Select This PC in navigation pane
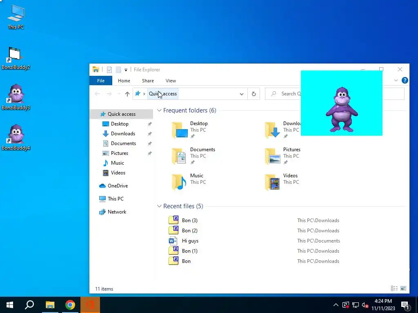This screenshot has height=313, width=418. (x=116, y=199)
